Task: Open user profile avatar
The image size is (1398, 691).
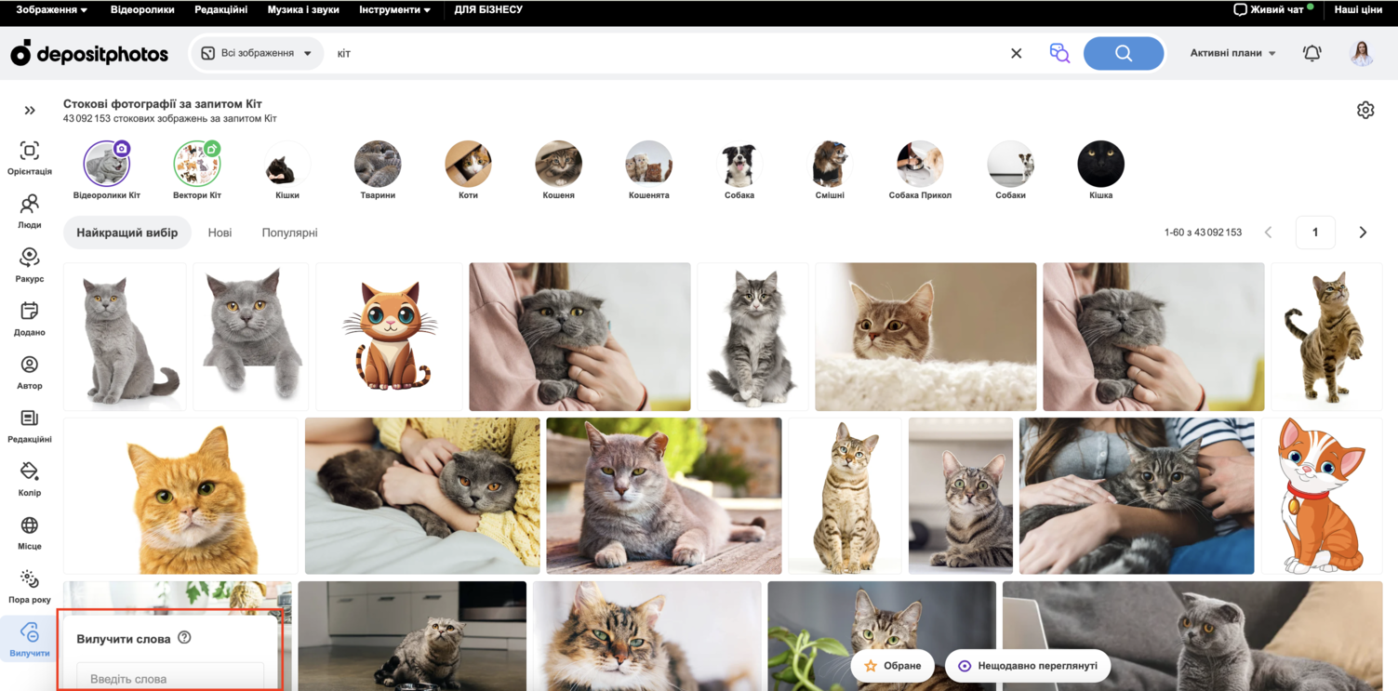Action: coord(1362,54)
